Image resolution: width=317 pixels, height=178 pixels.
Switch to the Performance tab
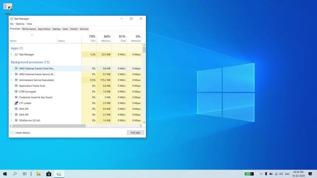point(29,29)
